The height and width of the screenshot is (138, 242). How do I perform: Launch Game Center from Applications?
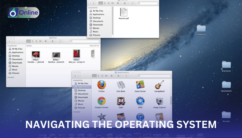140,85
